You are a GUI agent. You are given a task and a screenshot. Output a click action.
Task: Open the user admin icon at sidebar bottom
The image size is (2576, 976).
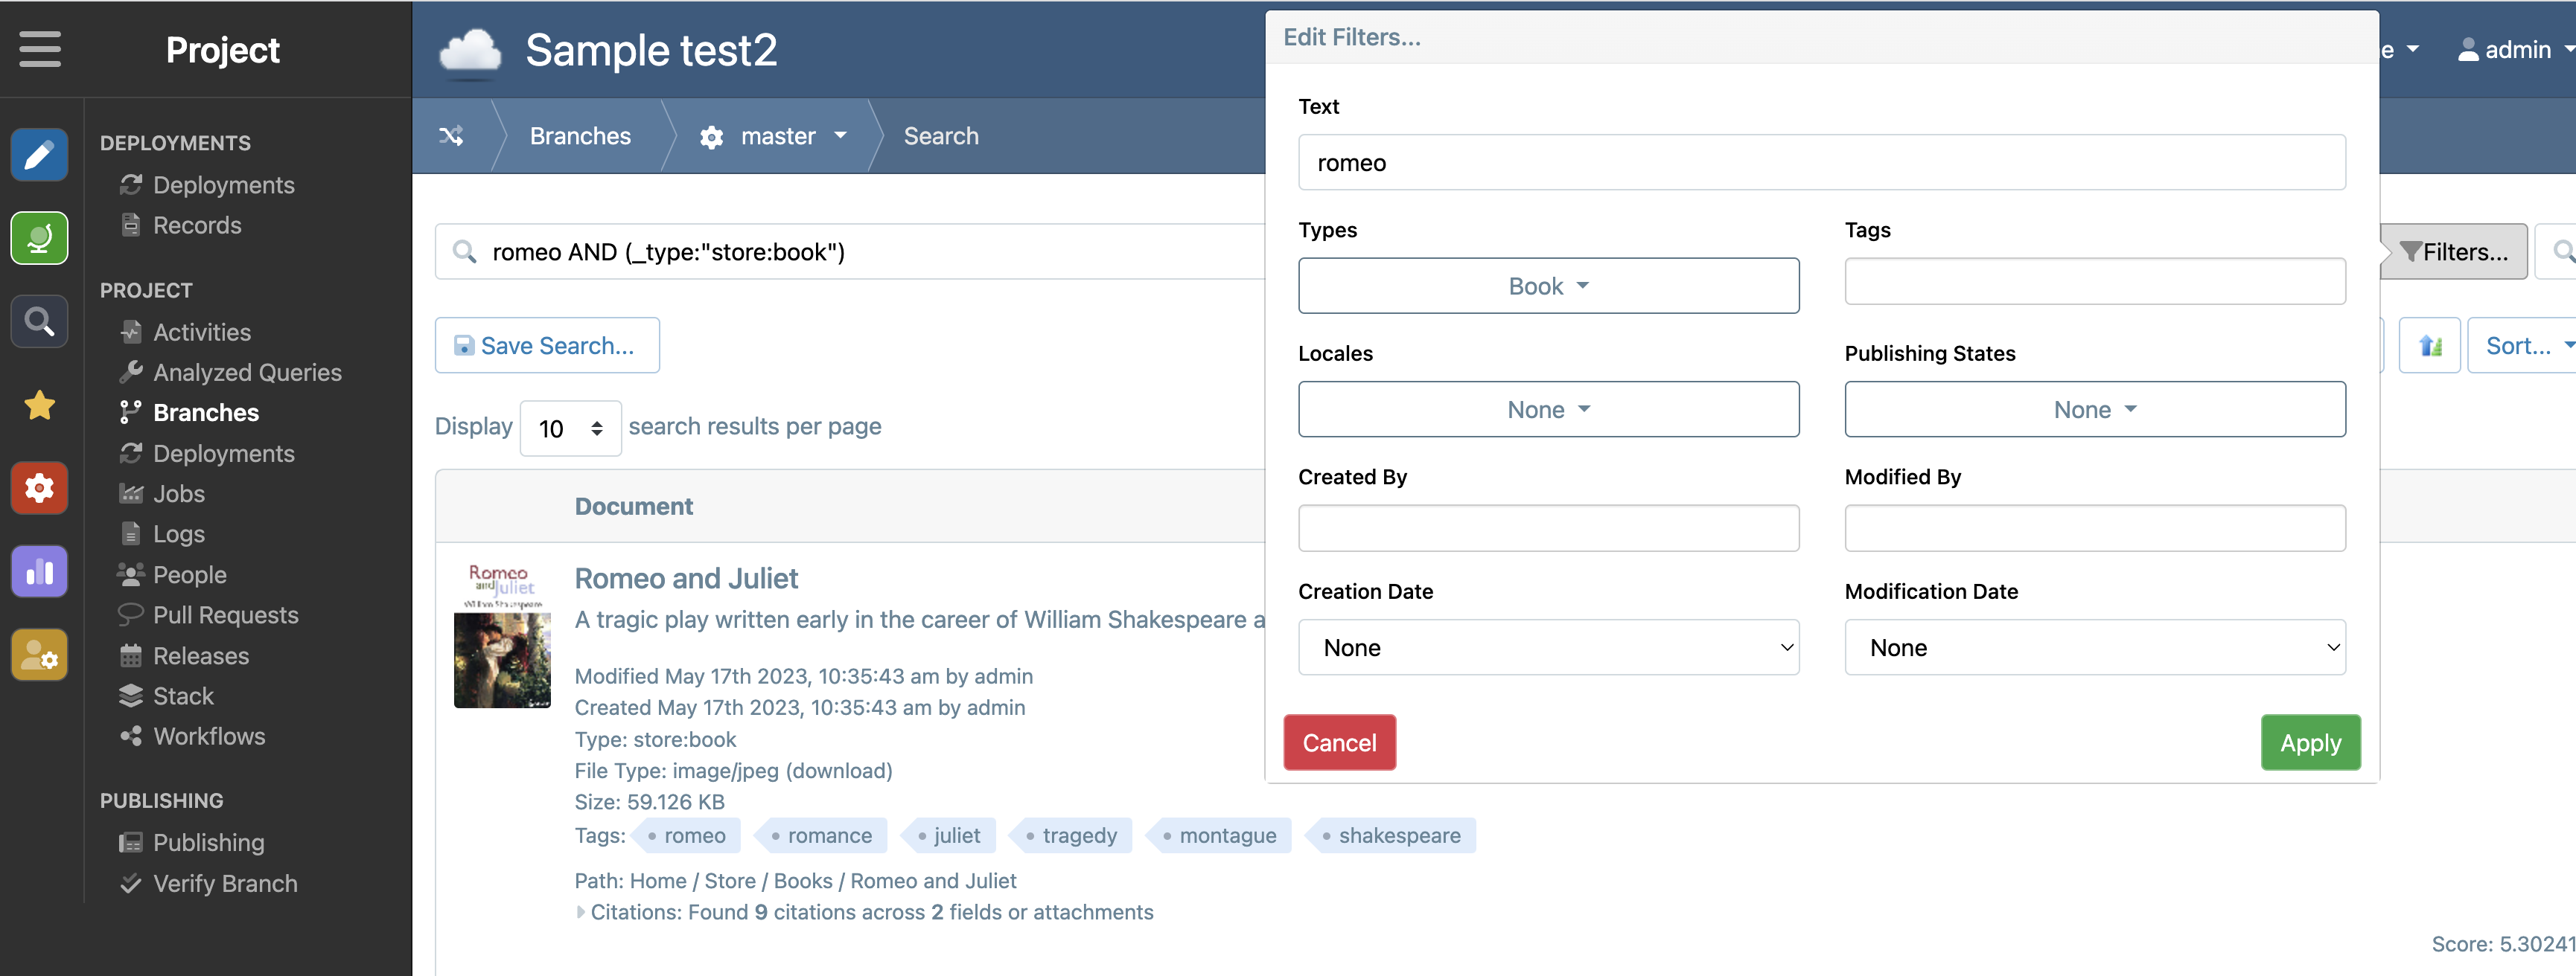[x=39, y=655]
